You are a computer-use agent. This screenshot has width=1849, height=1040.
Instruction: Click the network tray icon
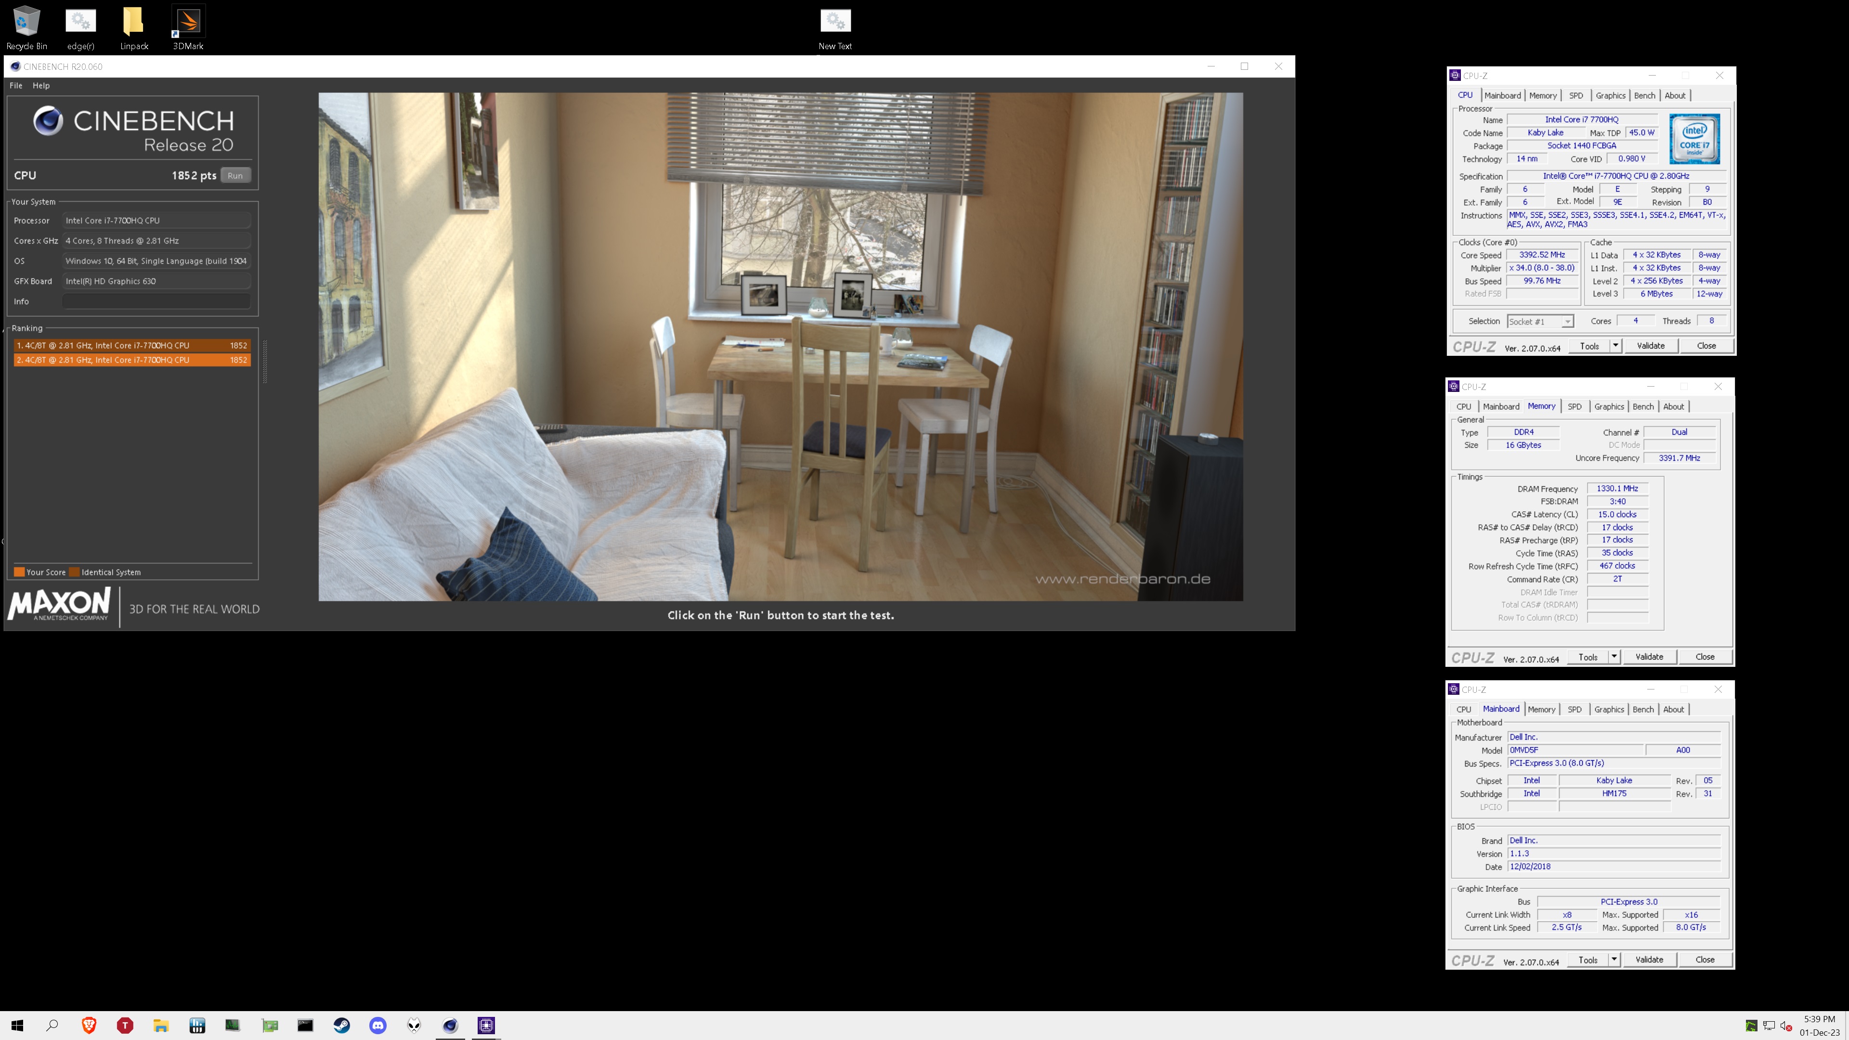[x=1770, y=1025]
